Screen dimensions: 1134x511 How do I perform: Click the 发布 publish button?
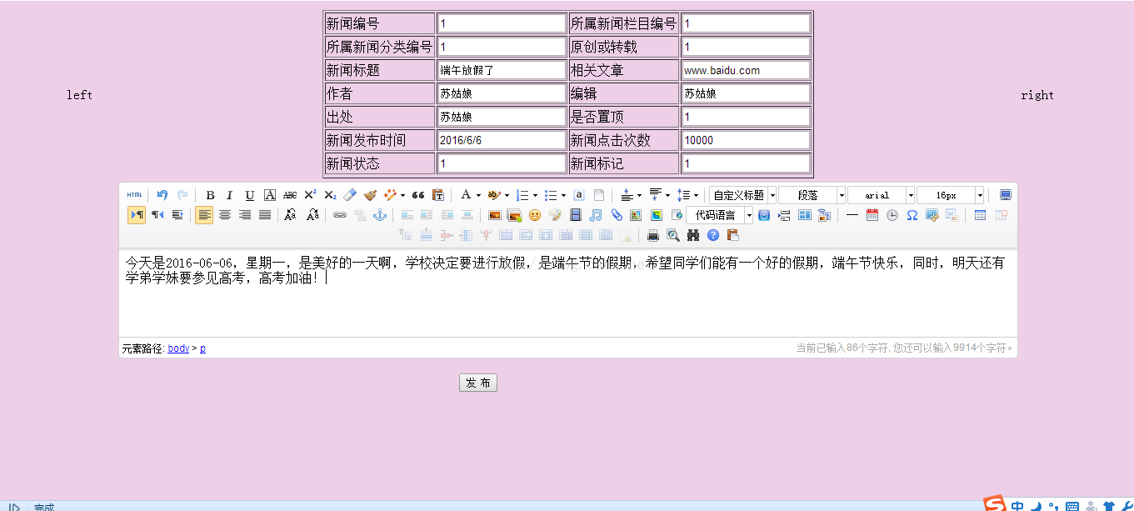coord(478,383)
